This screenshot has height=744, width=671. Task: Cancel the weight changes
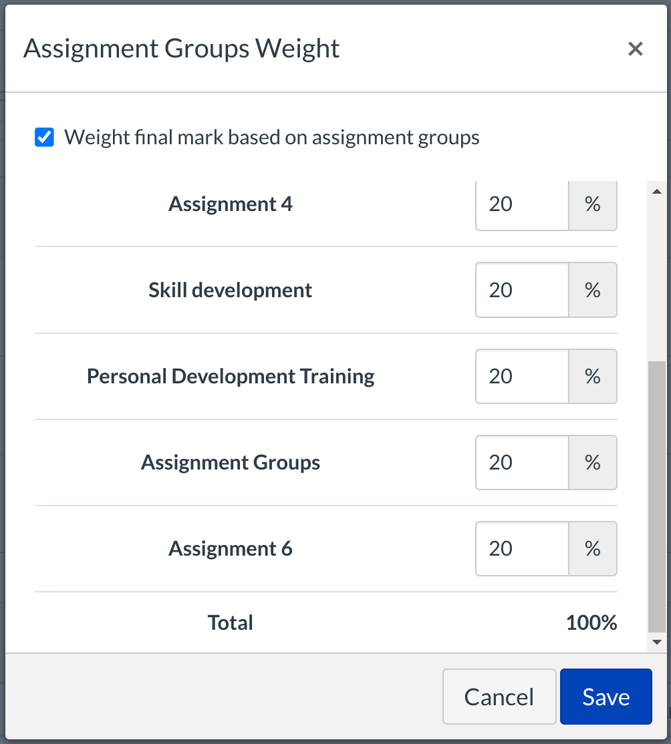point(499,697)
